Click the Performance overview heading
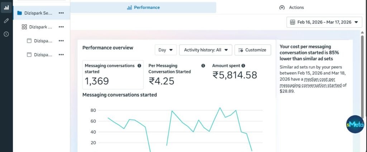 pos(108,48)
